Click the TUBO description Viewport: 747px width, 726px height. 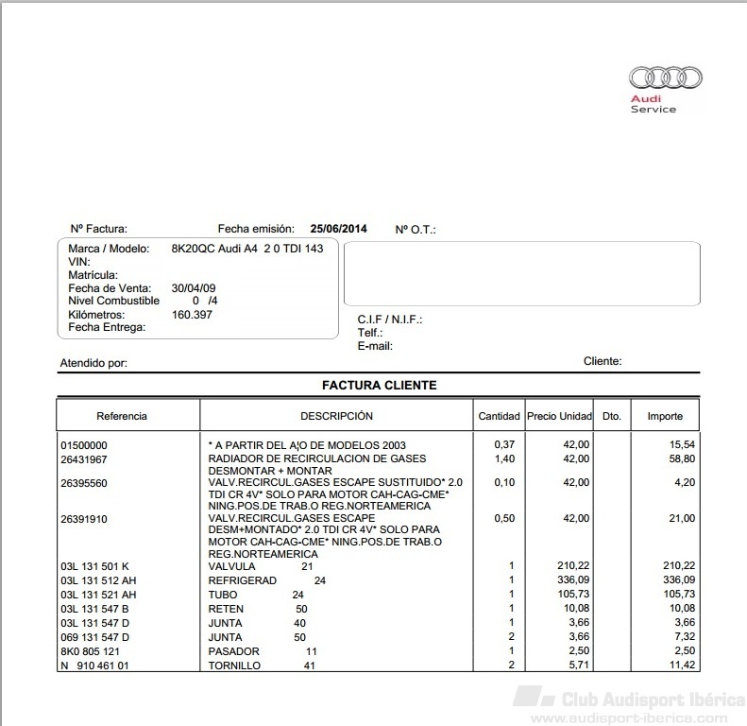(223, 595)
